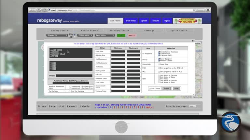
Task: Select Assessment < Purchase Price option
Action: tap(70, 87)
